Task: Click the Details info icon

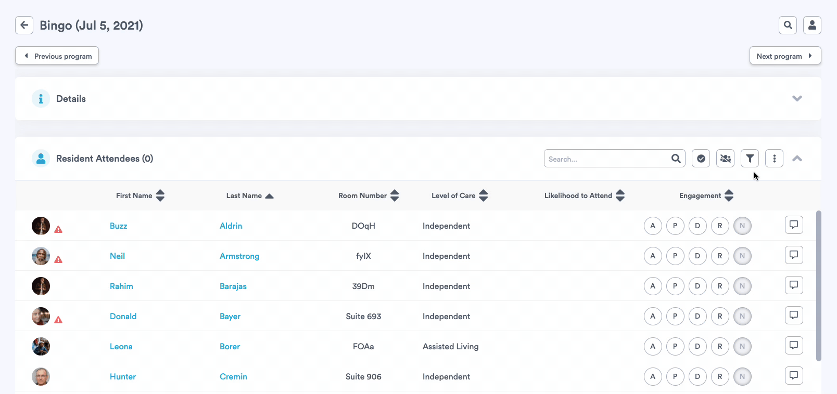Action: [x=41, y=99]
